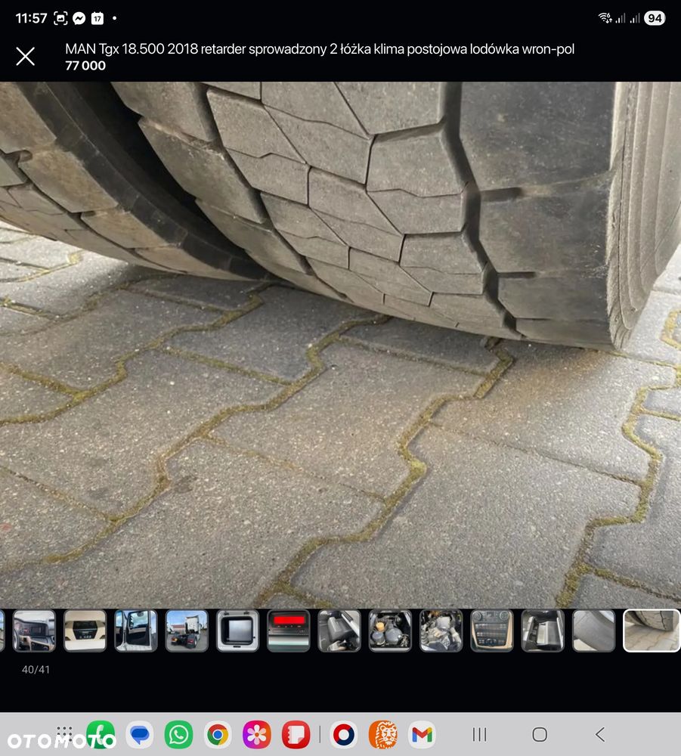Viewport: 681px width, 756px height.
Task: Select the engine tanks thumbnail
Action: pos(390,631)
